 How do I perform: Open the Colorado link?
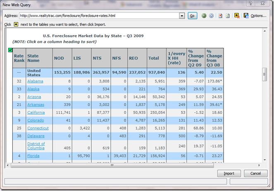coord(36,120)
